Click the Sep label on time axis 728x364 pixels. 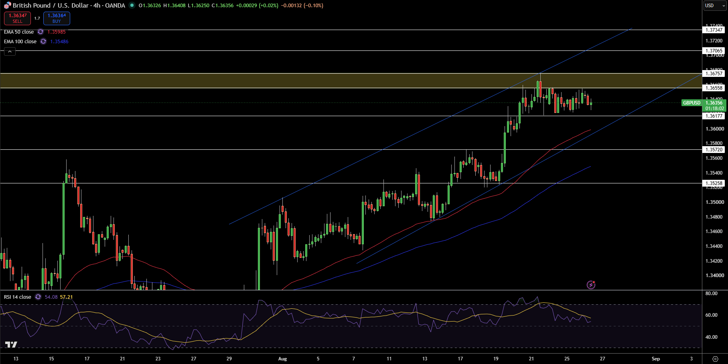[656, 359]
